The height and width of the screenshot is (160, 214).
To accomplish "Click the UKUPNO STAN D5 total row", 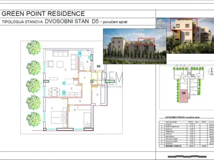I will click(186, 146).
